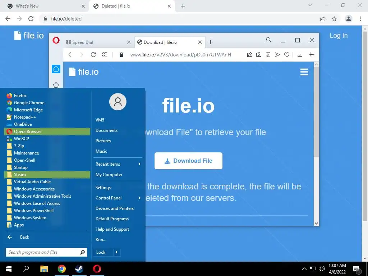368x276 pixels.
Task: Open Opera snapshot camera icon
Action: point(259,55)
